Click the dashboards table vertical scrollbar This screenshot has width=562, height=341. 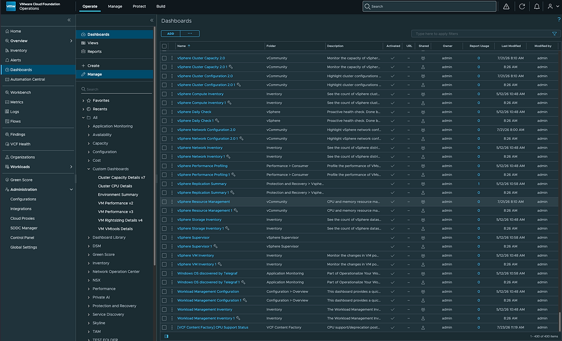559,321
